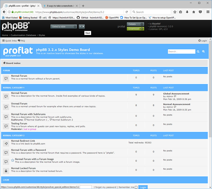
Task: Open NORMAL CATEGORY 2 header link
Action: point(14,135)
